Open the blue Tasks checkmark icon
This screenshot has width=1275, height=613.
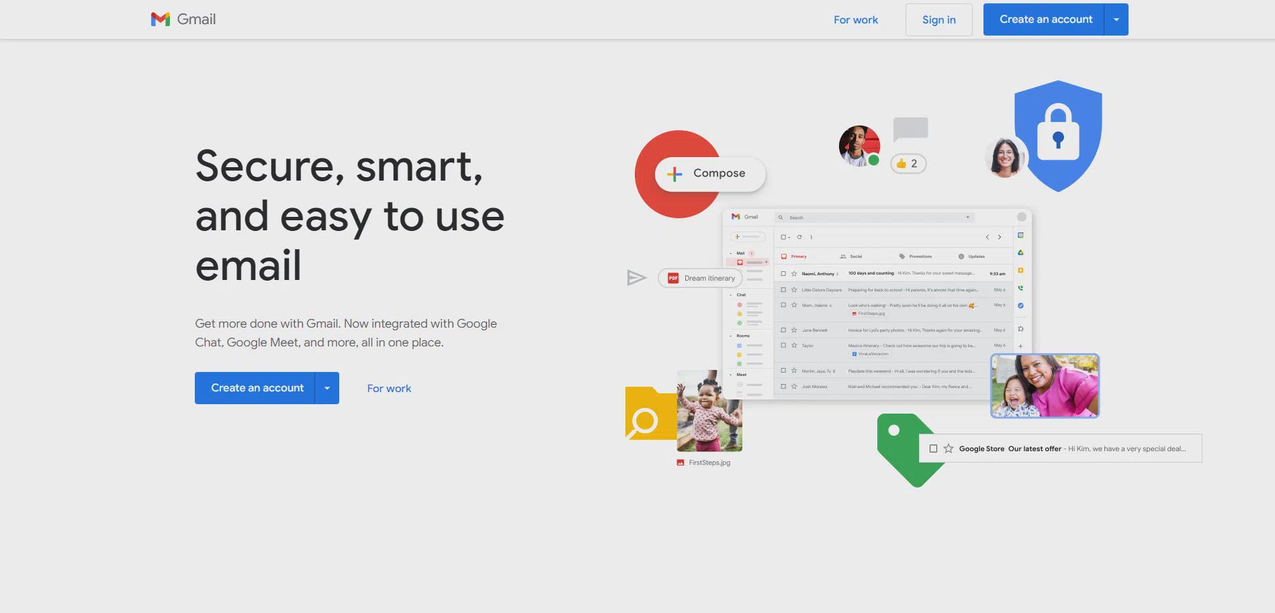[1020, 305]
